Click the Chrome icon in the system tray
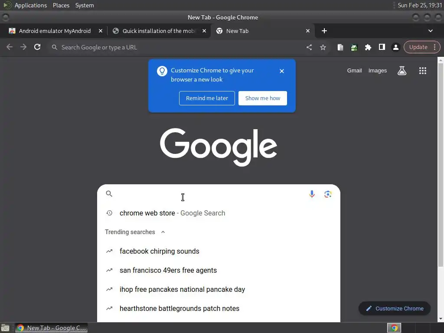Screen dimensions: 444x333 pyautogui.click(x=394, y=328)
